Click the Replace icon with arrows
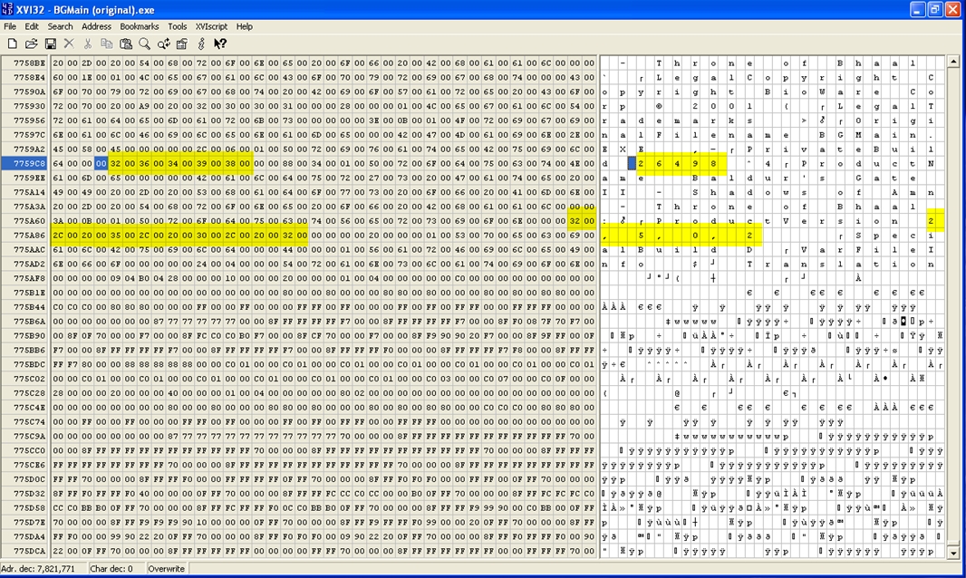 pos(163,43)
